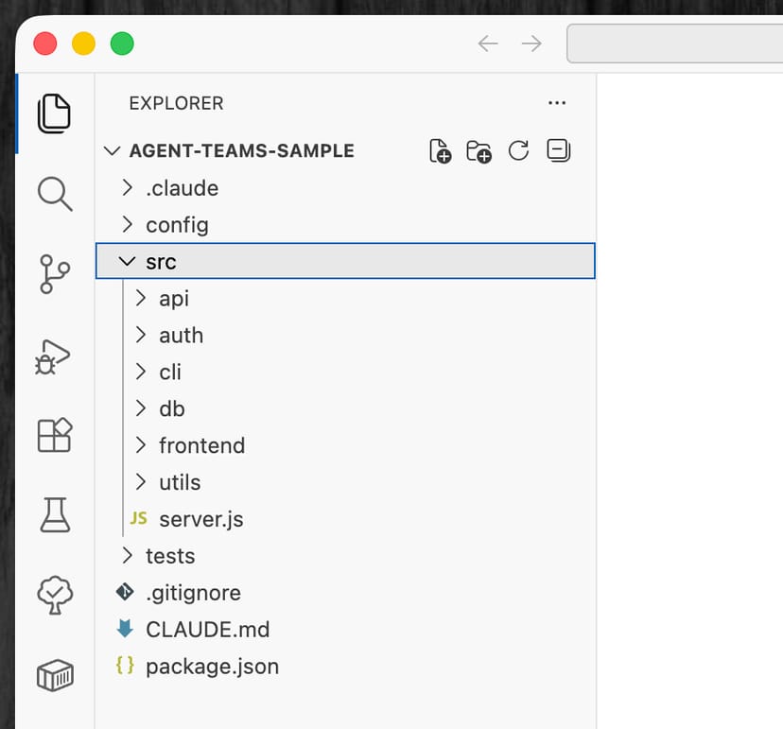
Task: Open the Search view in the activity bar
Action: 54,194
